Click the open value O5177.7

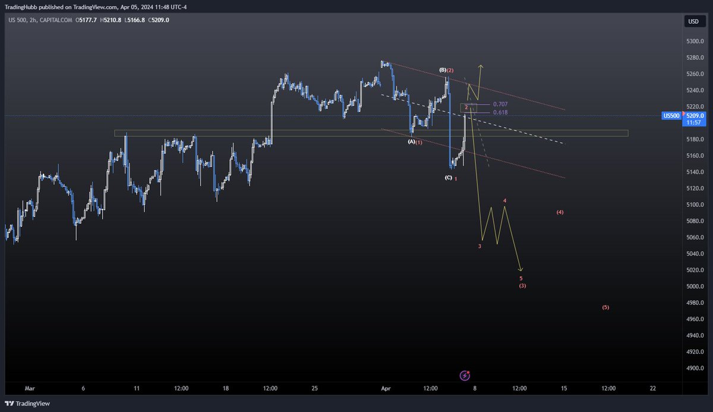tap(87, 20)
